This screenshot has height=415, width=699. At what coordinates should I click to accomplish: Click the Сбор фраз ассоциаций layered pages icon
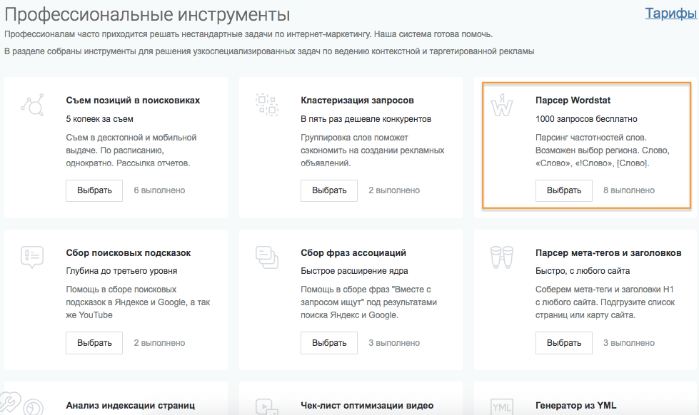pyautogui.click(x=266, y=259)
